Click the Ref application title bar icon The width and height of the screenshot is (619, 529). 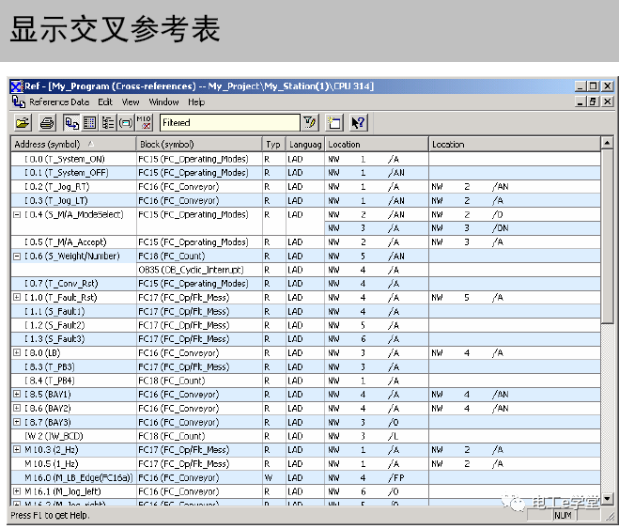tap(17, 86)
